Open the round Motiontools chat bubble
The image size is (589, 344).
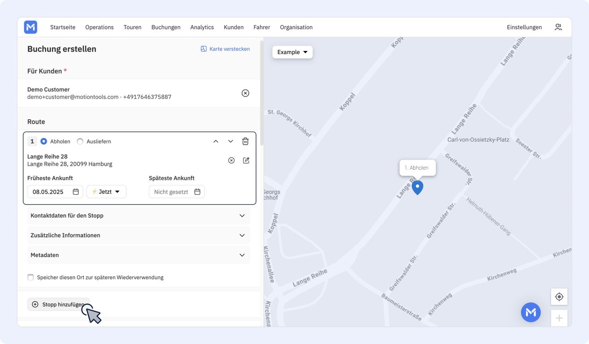click(x=531, y=312)
